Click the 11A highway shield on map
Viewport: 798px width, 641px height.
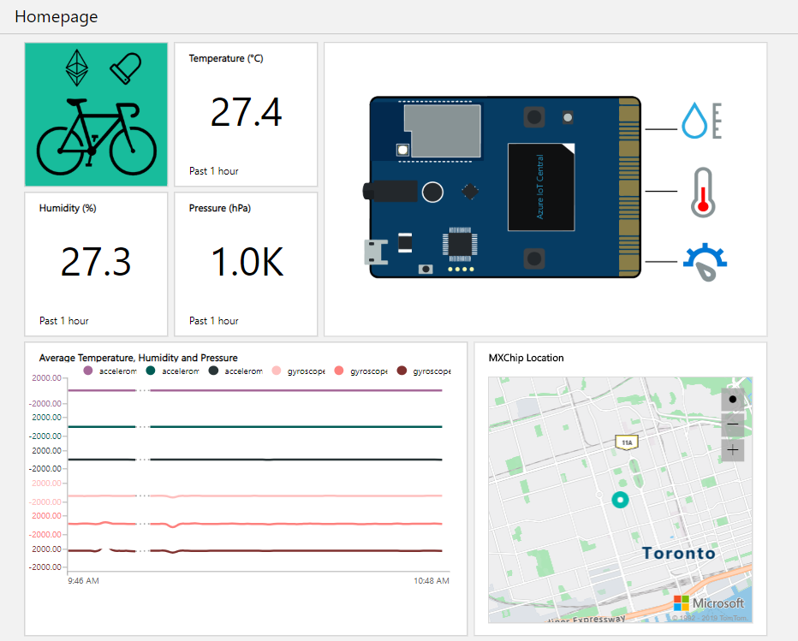pos(627,442)
